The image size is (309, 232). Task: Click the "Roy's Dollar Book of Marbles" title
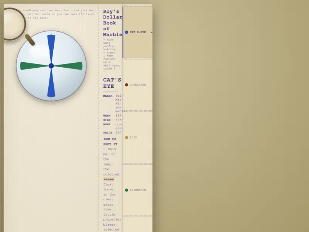(112, 23)
